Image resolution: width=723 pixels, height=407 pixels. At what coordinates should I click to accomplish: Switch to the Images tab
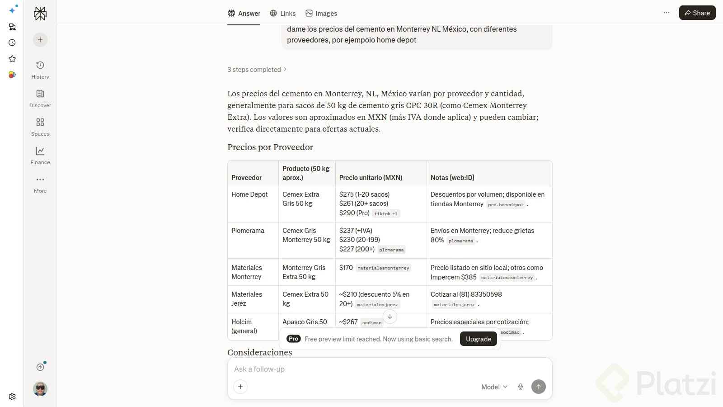(x=321, y=14)
